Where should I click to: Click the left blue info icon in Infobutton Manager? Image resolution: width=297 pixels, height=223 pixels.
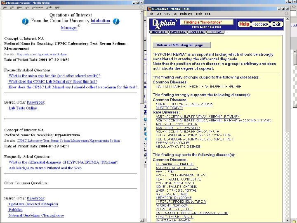click(25, 21)
